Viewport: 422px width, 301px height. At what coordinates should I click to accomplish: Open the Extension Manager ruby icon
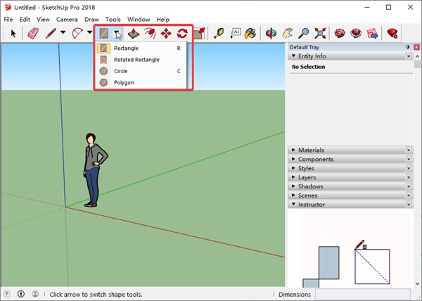click(x=392, y=33)
